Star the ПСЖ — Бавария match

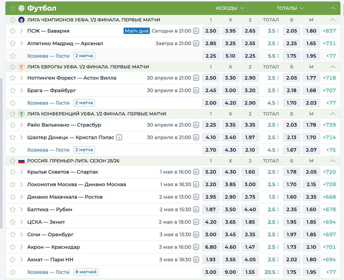pos(12,31)
